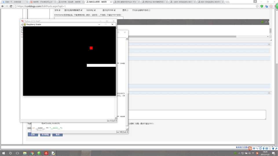
Task: Click the browser address bar URL
Action: click(x=41, y=6)
